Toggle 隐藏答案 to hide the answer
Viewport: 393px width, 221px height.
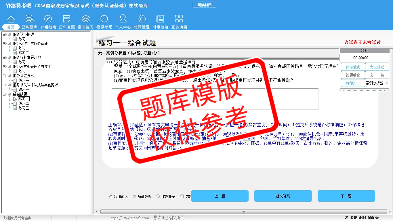click(142, 197)
